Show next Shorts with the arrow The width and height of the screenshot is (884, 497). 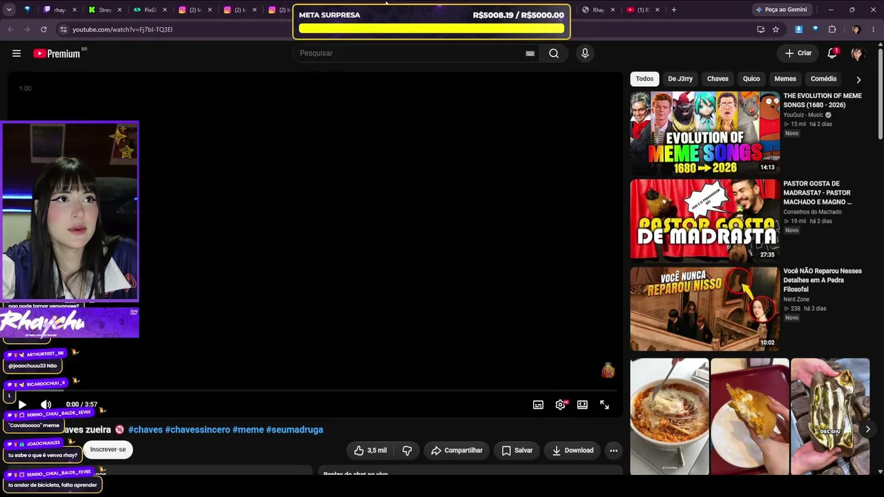point(868,429)
